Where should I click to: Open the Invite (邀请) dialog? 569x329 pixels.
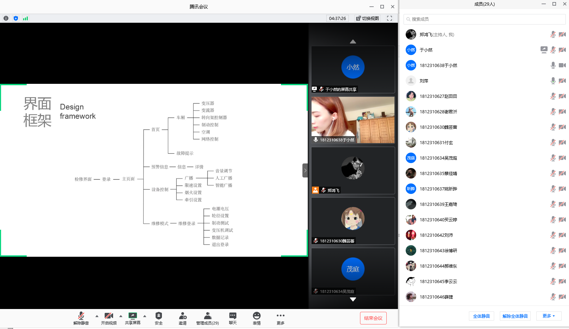coord(183,318)
